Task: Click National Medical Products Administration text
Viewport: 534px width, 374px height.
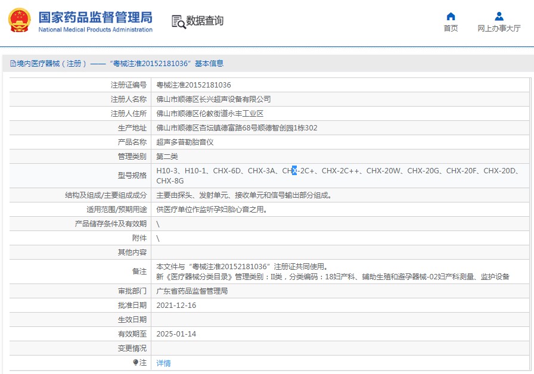Action: (95, 30)
